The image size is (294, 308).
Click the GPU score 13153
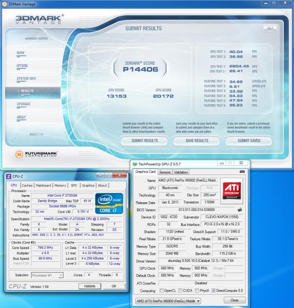tap(116, 96)
